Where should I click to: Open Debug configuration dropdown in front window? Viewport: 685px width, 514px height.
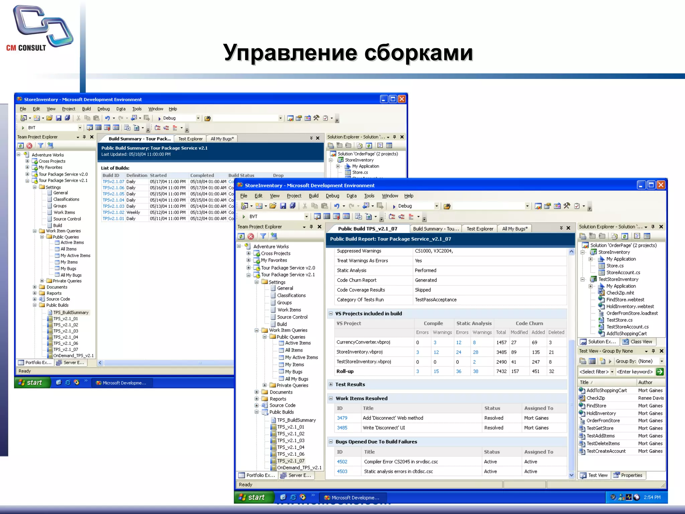(436, 206)
